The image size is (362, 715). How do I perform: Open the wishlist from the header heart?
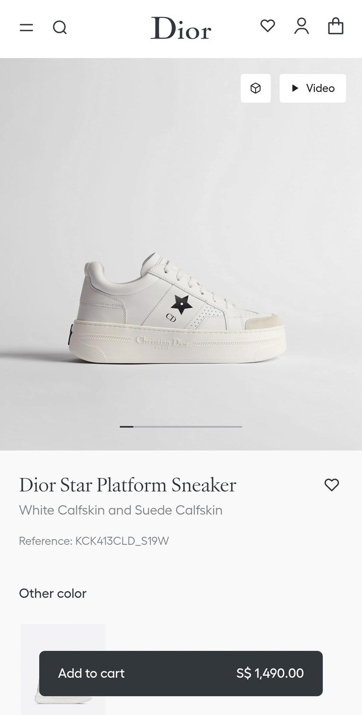pyautogui.click(x=267, y=26)
